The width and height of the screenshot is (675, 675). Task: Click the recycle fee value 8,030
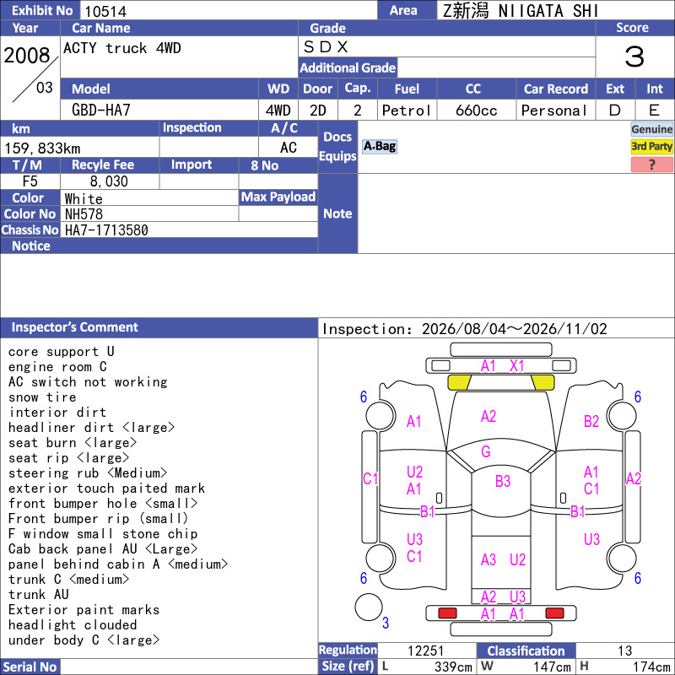[109, 181]
